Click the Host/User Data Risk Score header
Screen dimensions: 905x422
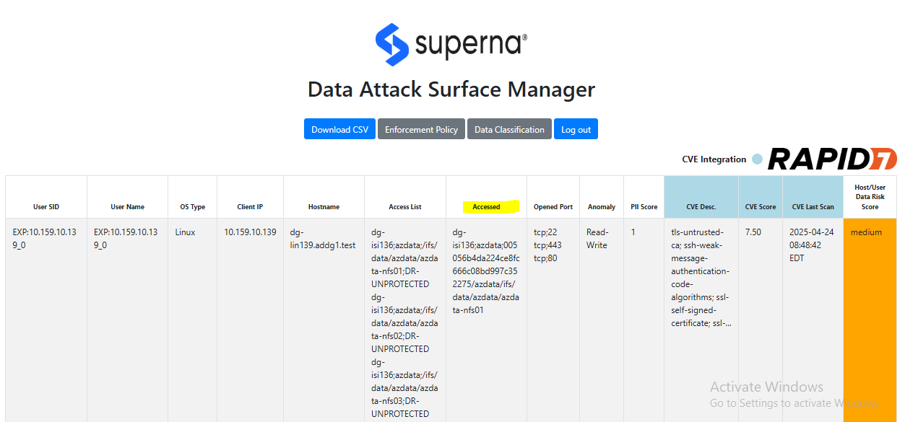(x=870, y=197)
